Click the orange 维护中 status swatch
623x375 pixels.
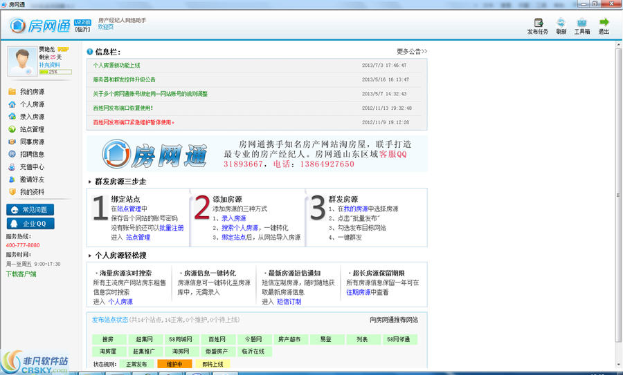click(x=174, y=364)
